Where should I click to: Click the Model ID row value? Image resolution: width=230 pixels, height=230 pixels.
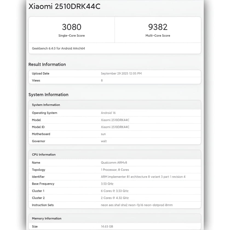pos(115,127)
